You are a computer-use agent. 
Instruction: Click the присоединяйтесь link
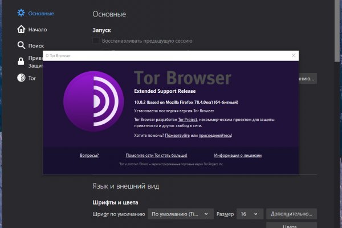coord(215,136)
